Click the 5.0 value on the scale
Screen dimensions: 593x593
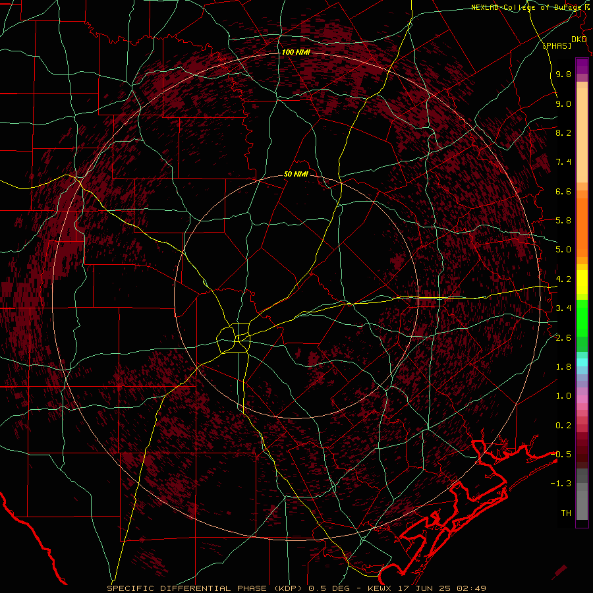point(563,250)
